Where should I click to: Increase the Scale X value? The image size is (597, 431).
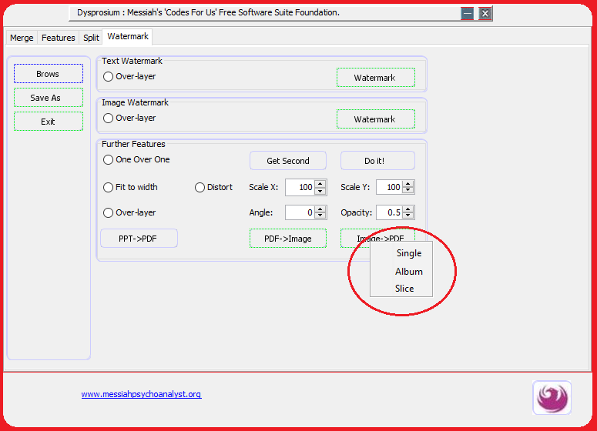point(320,183)
